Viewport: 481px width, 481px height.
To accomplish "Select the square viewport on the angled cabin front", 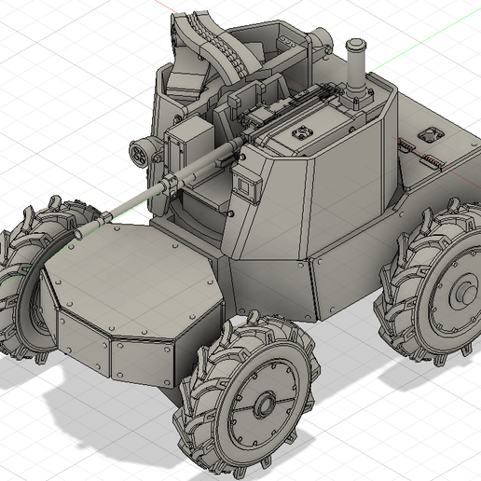I will (x=245, y=186).
